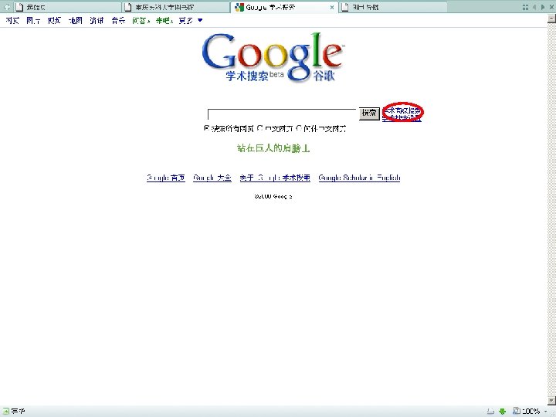Click the down arrow of the vertical scrollbar
Image resolution: width=556 pixels, height=417 pixels.
pos(551,401)
